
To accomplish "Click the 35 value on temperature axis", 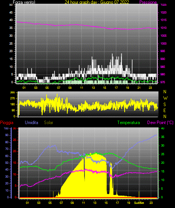I will (x=163, y=137).
